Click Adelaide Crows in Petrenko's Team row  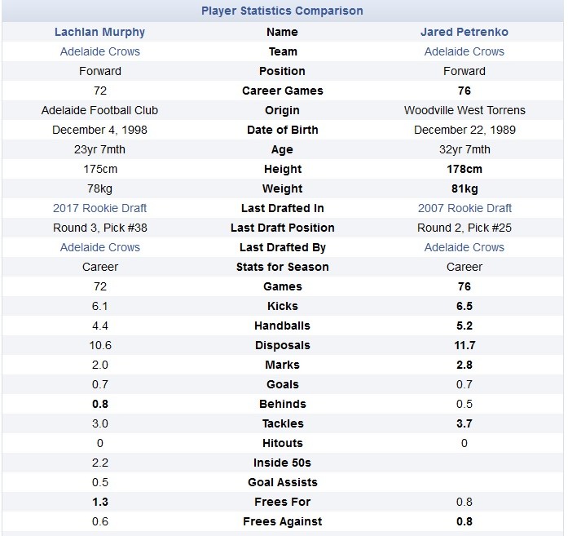click(465, 51)
